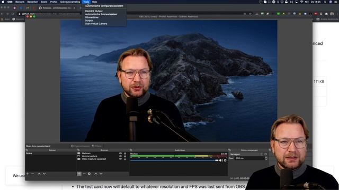This screenshot has width=339, height=190.
Task: Move the scene down in the Scènes list
Action: [x=44, y=174]
